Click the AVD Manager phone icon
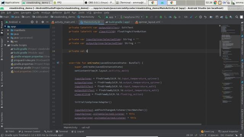This screenshot has height=137, width=244. [x=226, y=17]
